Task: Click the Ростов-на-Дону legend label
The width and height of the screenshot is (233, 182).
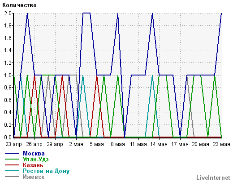Action: pos(46,171)
